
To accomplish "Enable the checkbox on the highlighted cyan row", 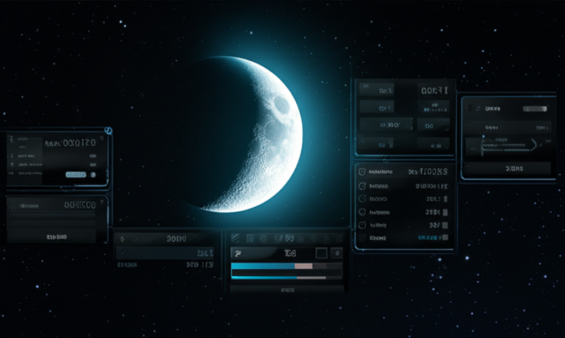I will click(x=445, y=238).
